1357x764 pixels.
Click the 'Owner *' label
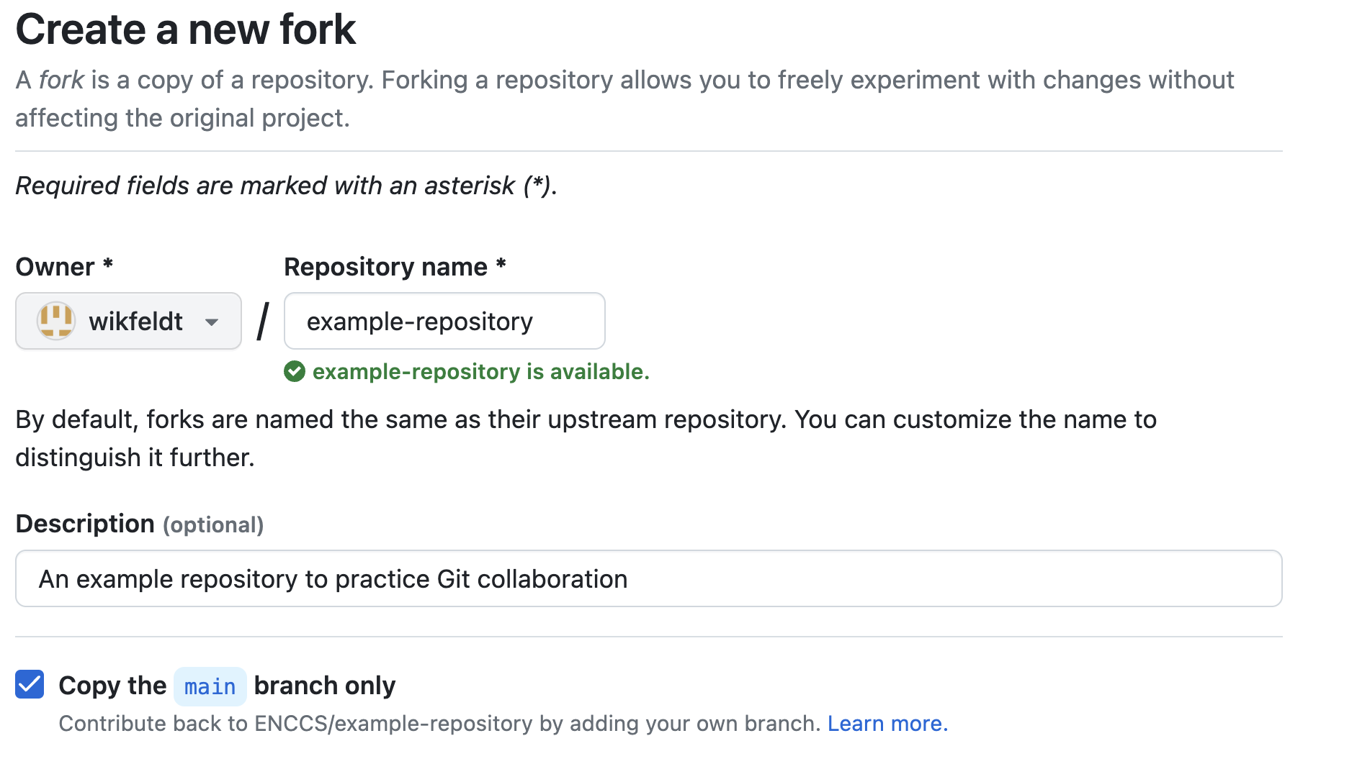(64, 267)
